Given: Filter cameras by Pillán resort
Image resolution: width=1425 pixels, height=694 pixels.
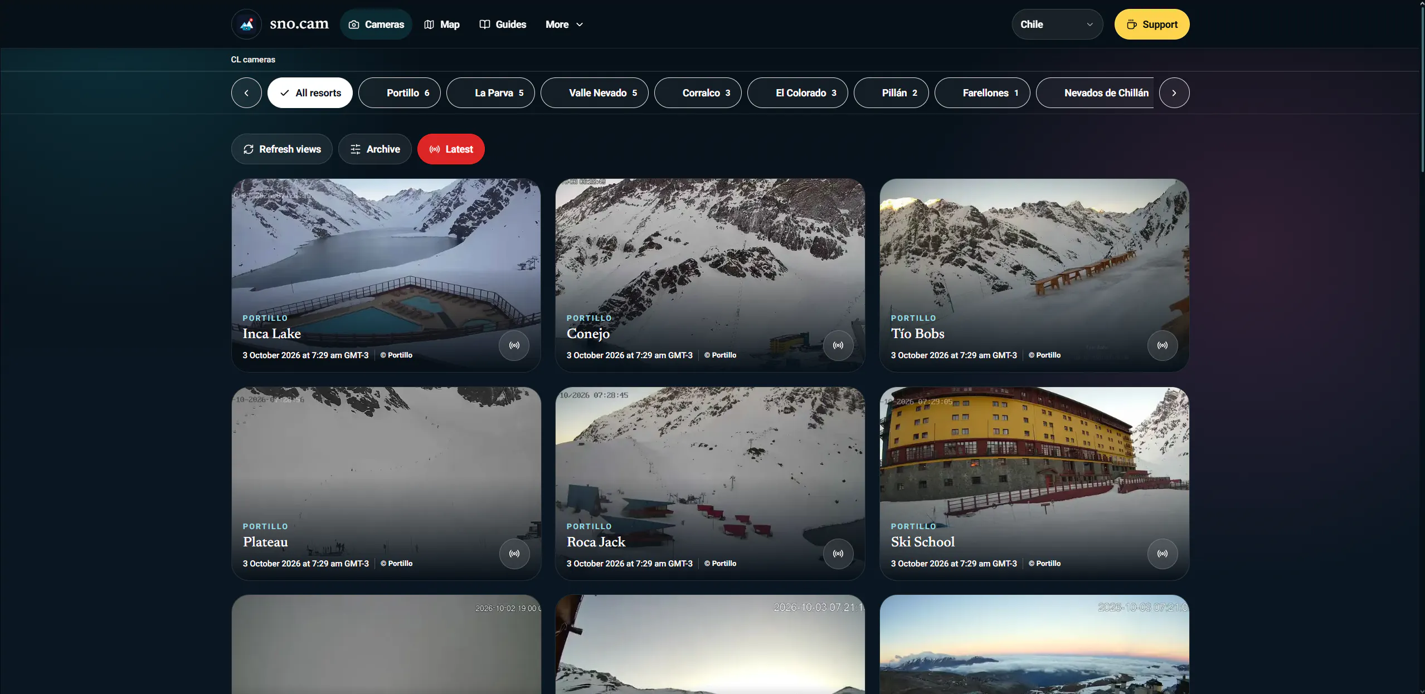Looking at the screenshot, I should point(891,93).
